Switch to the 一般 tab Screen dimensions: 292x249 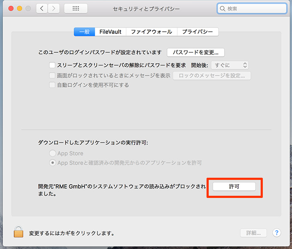click(x=84, y=32)
